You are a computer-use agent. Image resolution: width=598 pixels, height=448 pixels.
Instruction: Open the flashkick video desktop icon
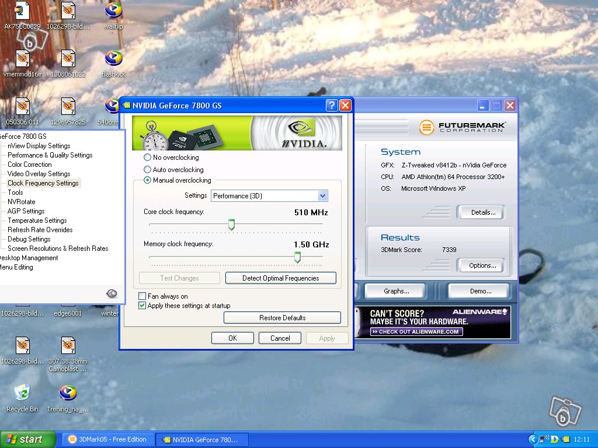(113, 59)
